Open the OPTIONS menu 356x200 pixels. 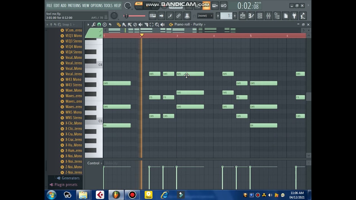[x=97, y=6]
